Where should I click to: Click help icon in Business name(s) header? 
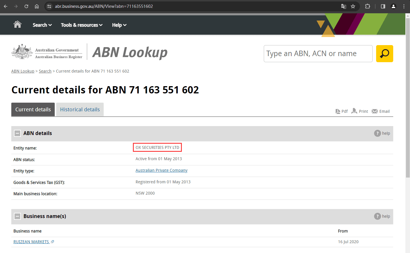click(377, 216)
